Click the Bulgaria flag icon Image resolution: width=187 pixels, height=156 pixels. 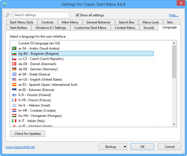tap(14, 54)
